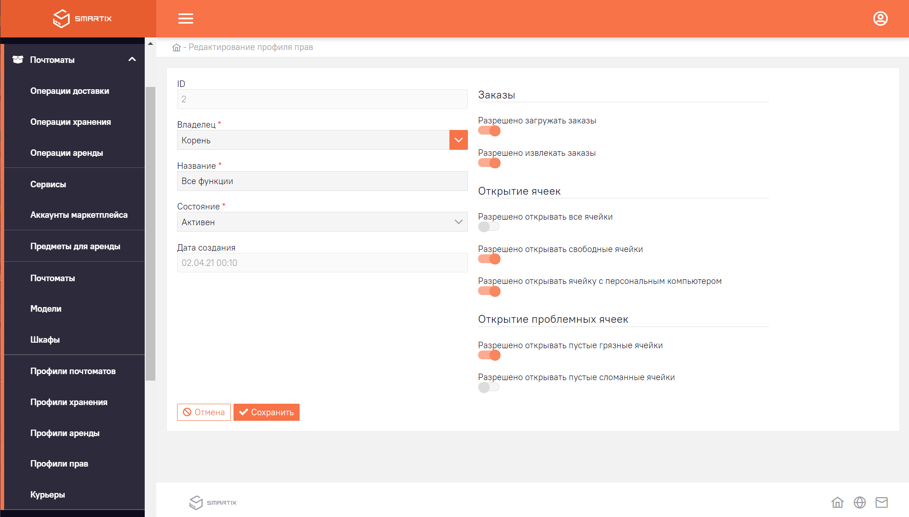
Task: Click the Сохранить button
Action: [x=267, y=412]
